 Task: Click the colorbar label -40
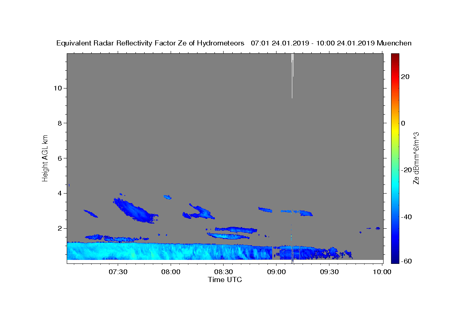coord(406,217)
